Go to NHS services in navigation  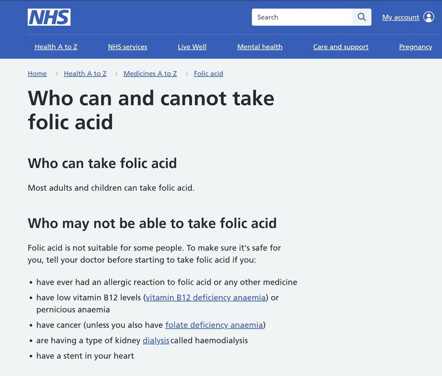pyautogui.click(x=127, y=47)
